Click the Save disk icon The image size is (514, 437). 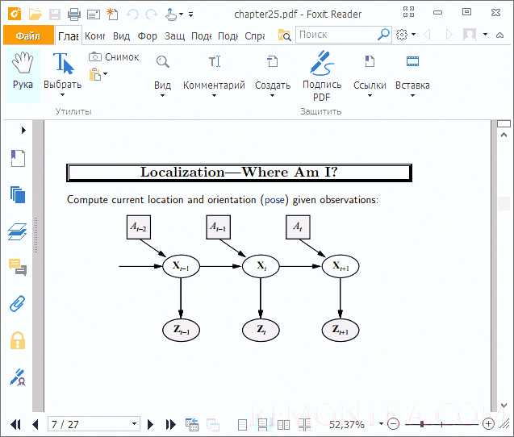(55, 14)
